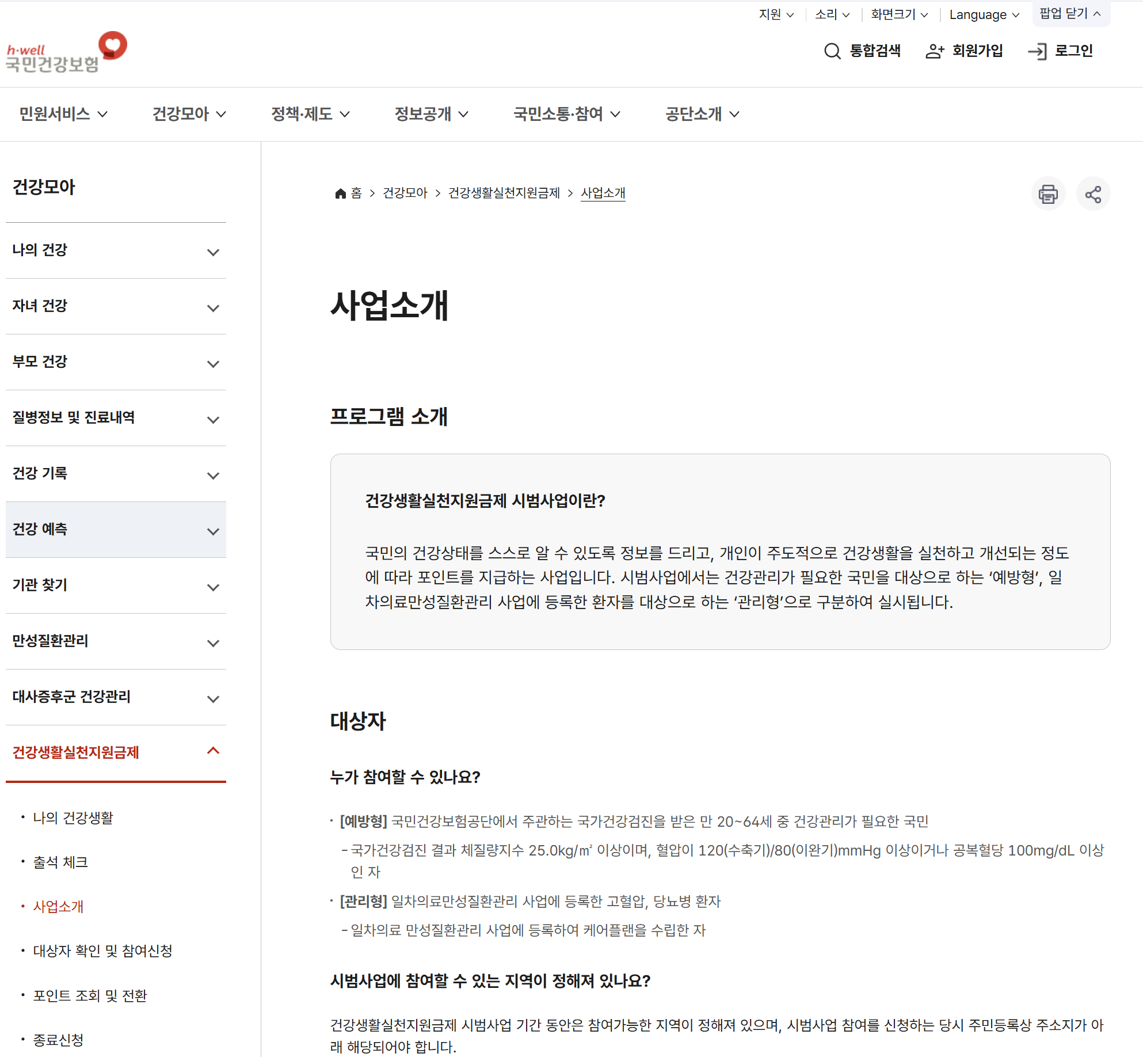Click the 로그인 arrow icon

[1037, 51]
